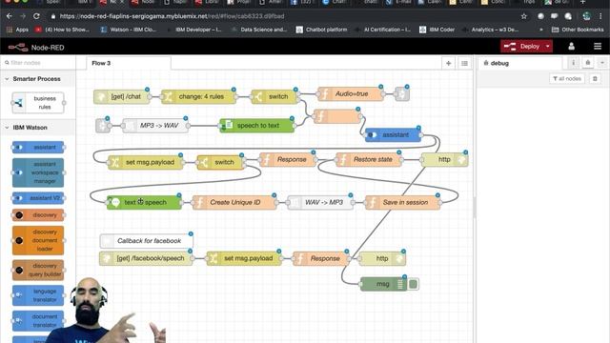Select the discovery query builder palette node

tap(38, 271)
